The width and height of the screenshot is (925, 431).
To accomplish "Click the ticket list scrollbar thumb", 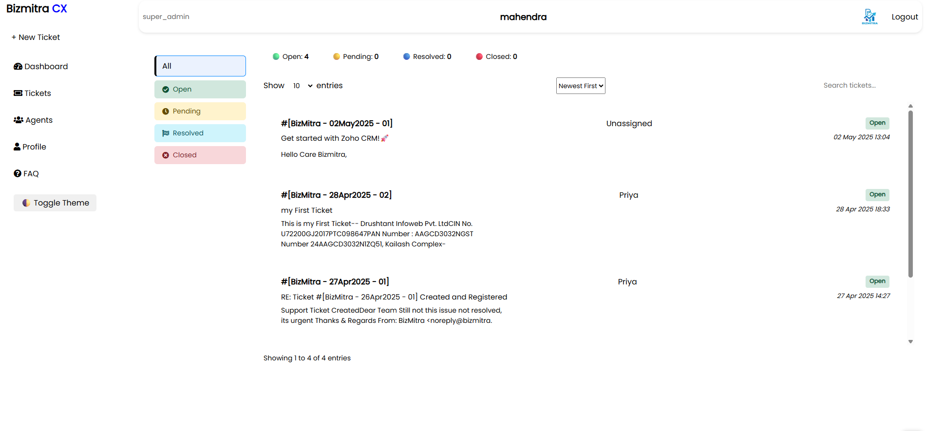I will [910, 195].
